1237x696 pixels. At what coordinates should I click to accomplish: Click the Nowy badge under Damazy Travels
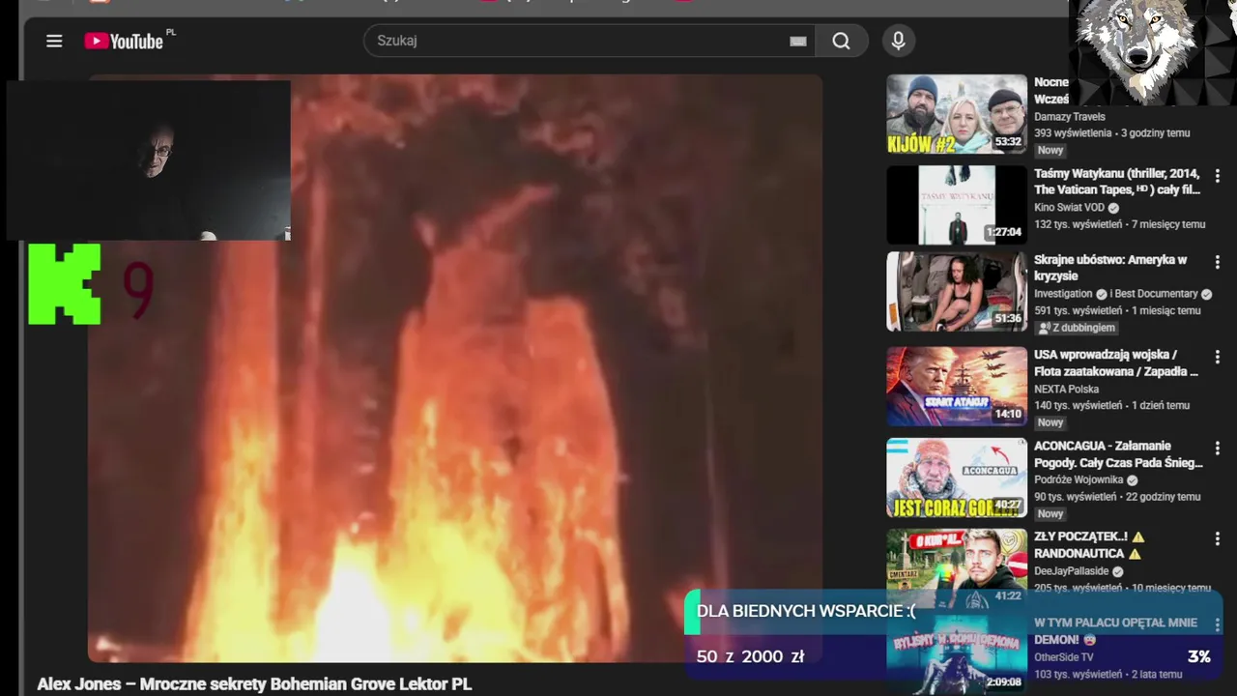tap(1050, 151)
